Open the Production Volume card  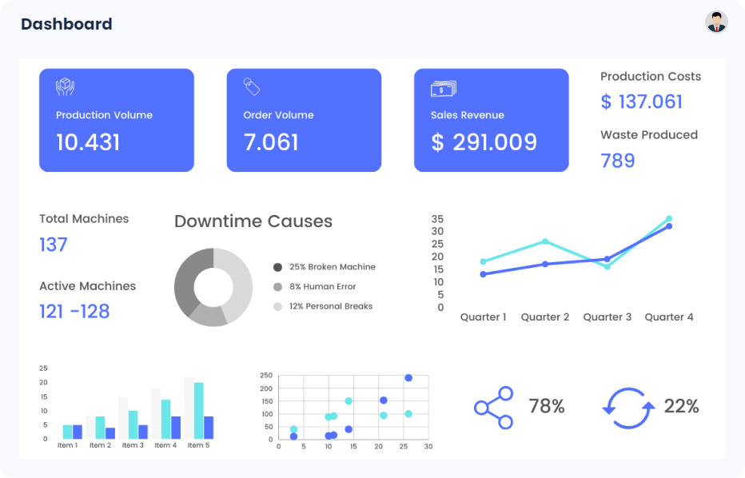click(x=117, y=120)
